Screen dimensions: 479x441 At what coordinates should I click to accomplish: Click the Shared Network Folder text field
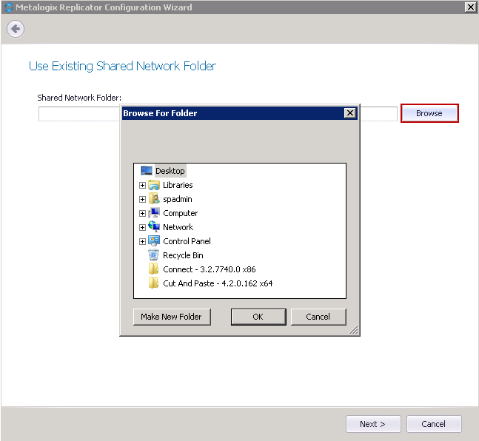point(218,114)
